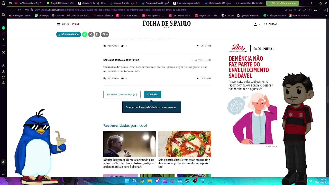Screen dimensions: 329x185
Task: Open Chrome from the taskbar
Action: point(142,181)
